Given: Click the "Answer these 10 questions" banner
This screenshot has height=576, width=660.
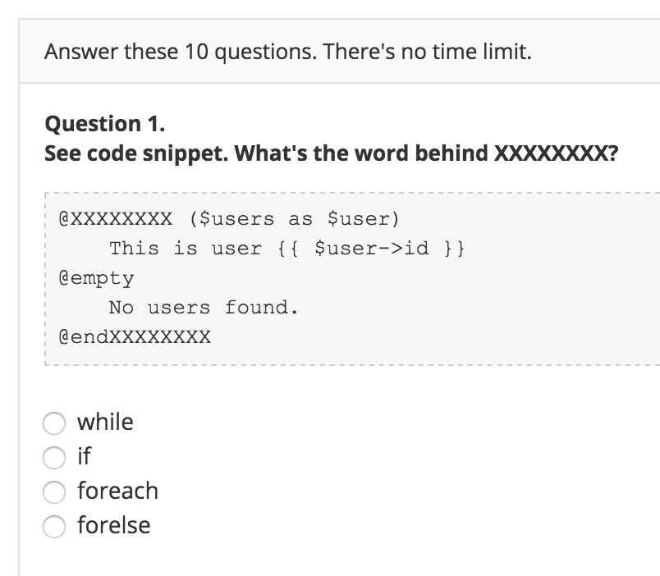Looking at the screenshot, I should (286, 50).
